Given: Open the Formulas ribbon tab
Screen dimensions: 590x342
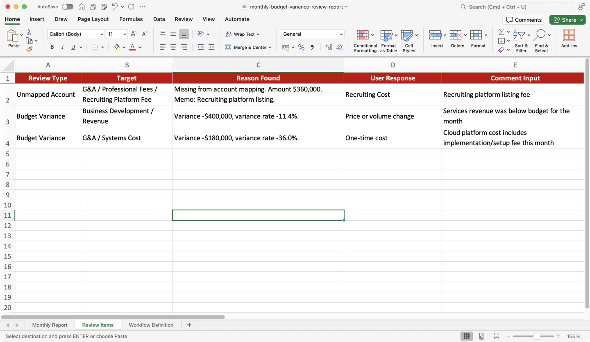Looking at the screenshot, I should (x=131, y=19).
